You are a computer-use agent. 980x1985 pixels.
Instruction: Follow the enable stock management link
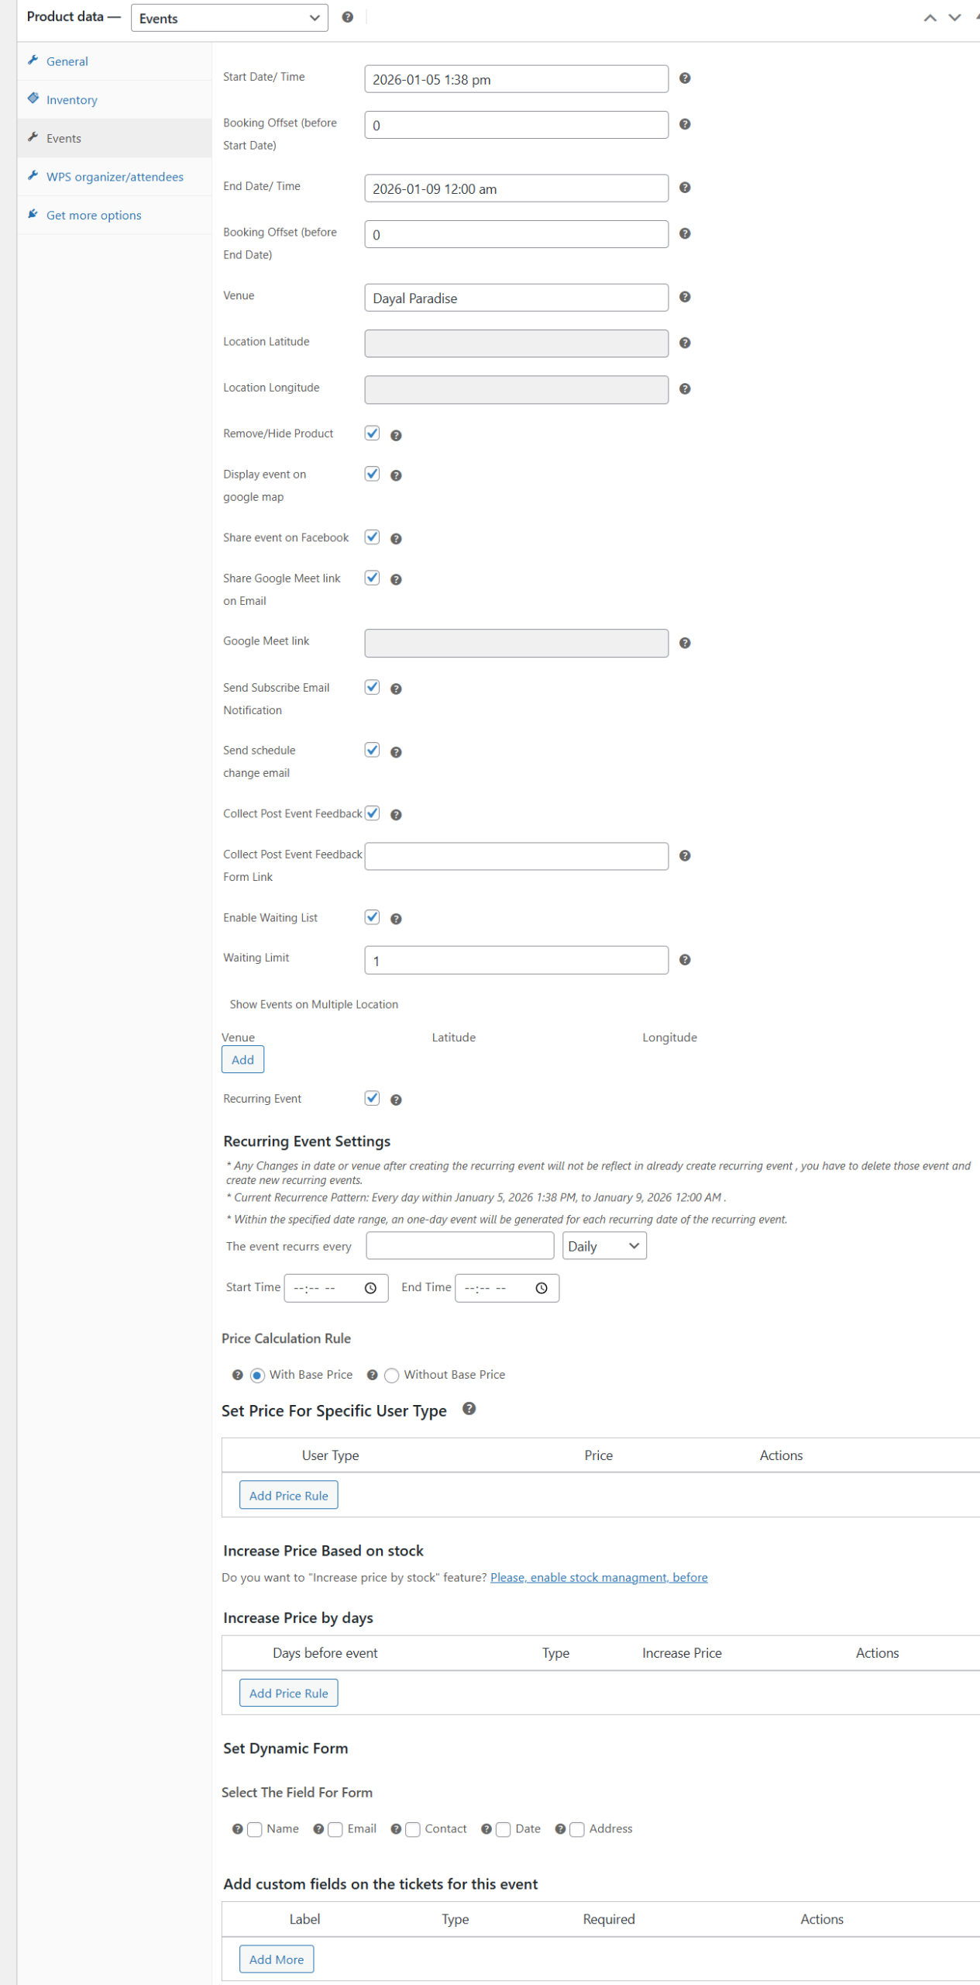click(599, 1577)
